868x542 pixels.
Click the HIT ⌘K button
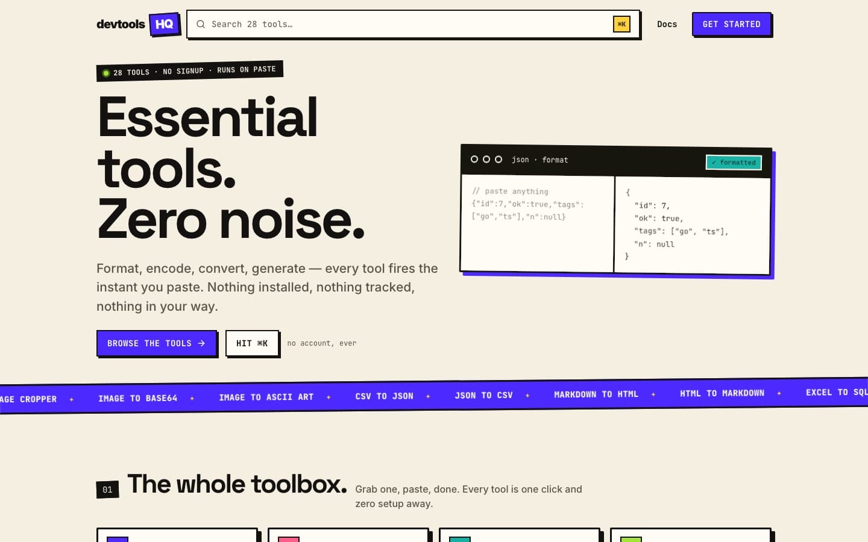point(252,343)
